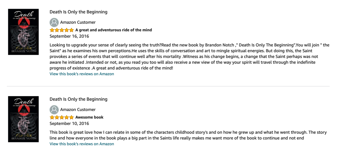Click the leftmost star of the top review rating

click(52, 30)
